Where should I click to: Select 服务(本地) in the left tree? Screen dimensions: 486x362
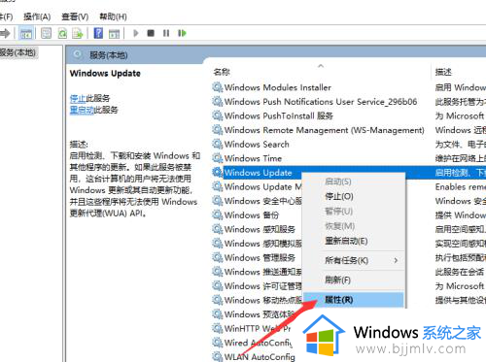point(17,52)
